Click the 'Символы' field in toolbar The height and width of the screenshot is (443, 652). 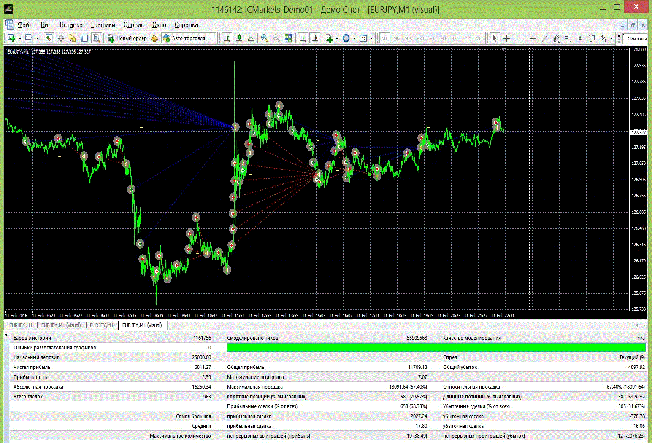click(x=636, y=38)
